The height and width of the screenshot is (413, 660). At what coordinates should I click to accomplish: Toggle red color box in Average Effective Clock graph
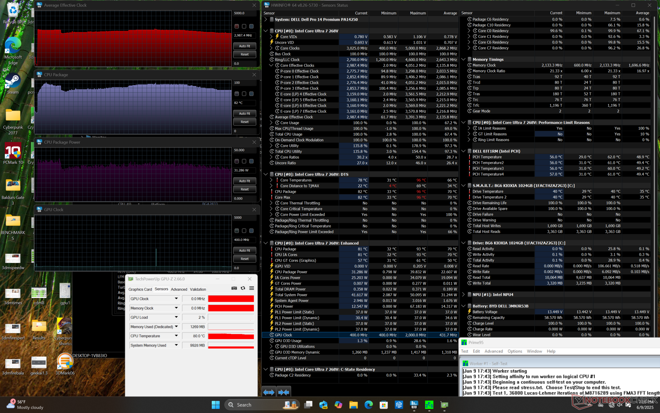236,27
